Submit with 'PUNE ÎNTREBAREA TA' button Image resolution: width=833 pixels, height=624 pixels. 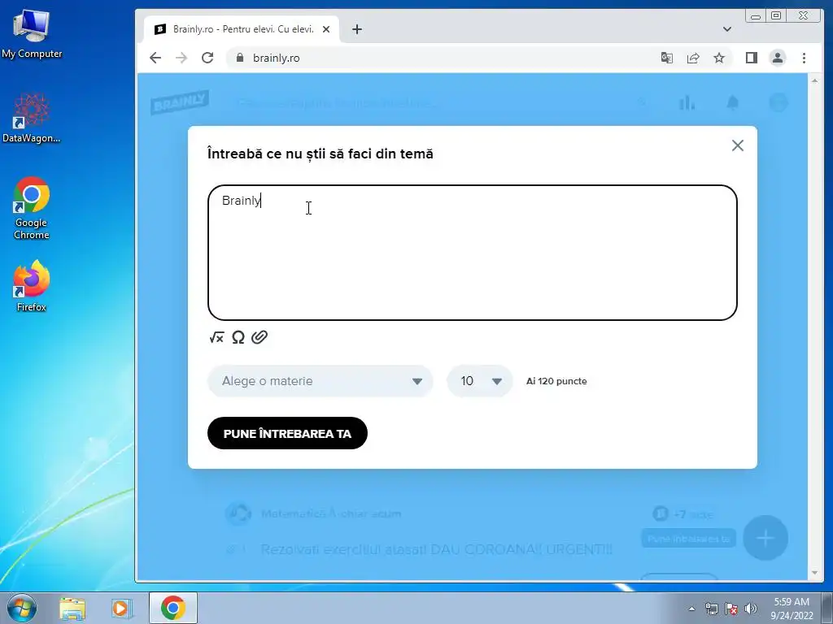point(287,434)
